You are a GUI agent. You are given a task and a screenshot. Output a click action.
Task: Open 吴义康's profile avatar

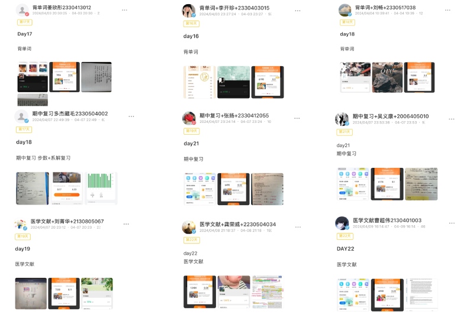342,119
